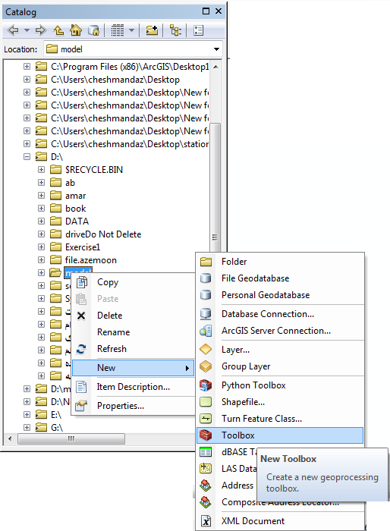390x531 pixels.
Task: Create new Group Layer
Action: click(280, 366)
